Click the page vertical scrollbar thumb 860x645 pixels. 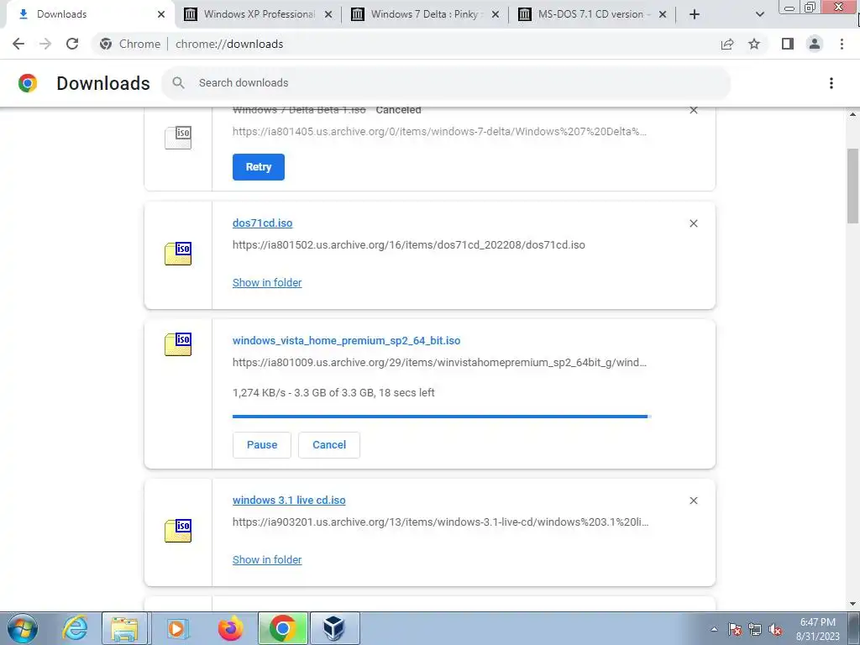click(x=853, y=186)
